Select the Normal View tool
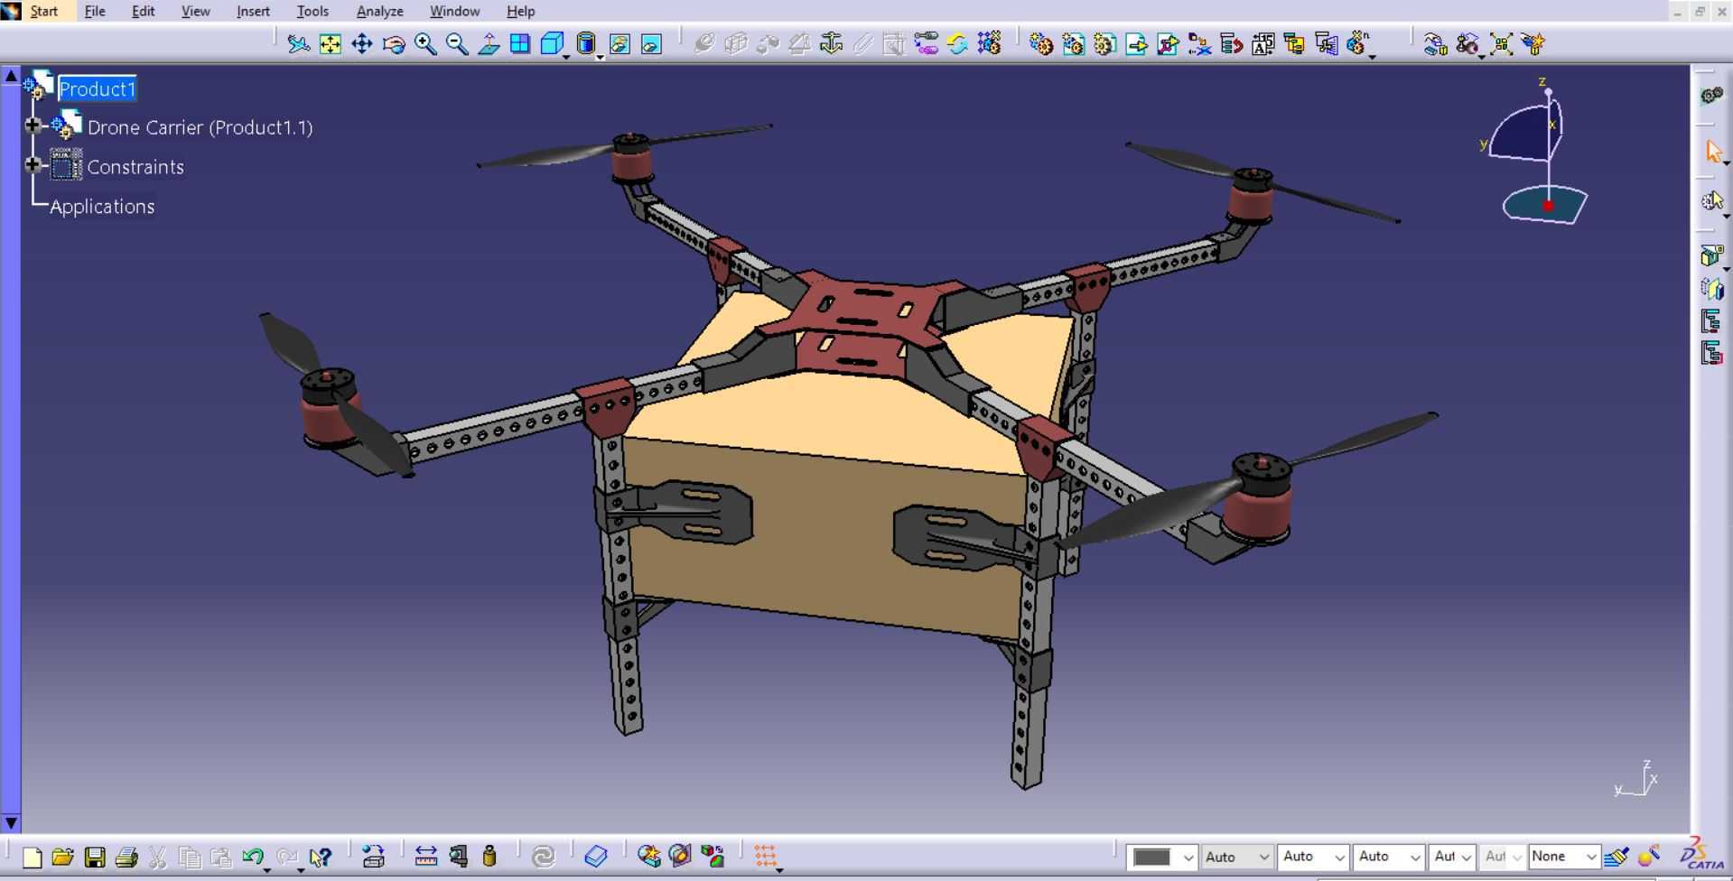Viewport: 1733px width, 881px height. 489,43
